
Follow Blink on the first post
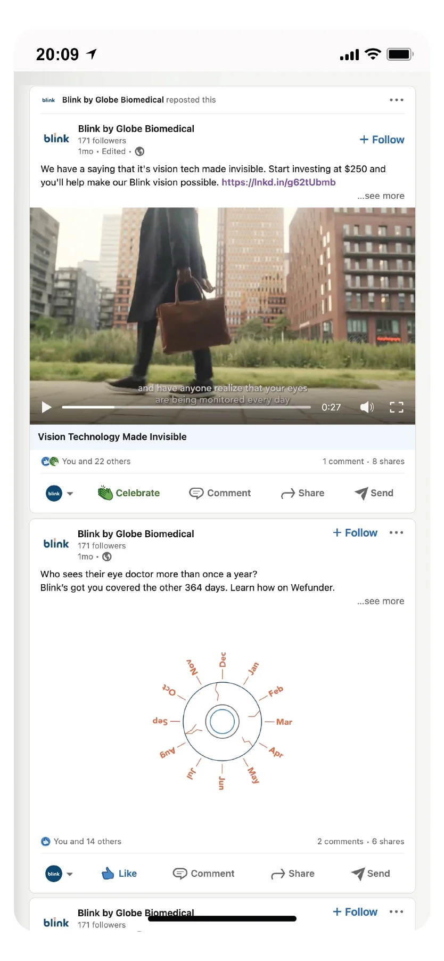[x=382, y=140]
